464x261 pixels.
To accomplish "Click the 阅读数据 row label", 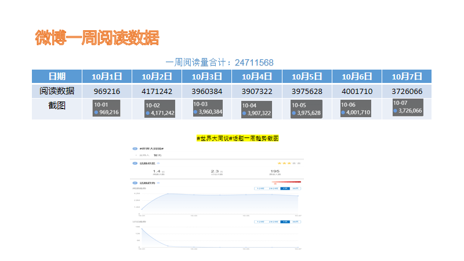I will pos(57,91).
